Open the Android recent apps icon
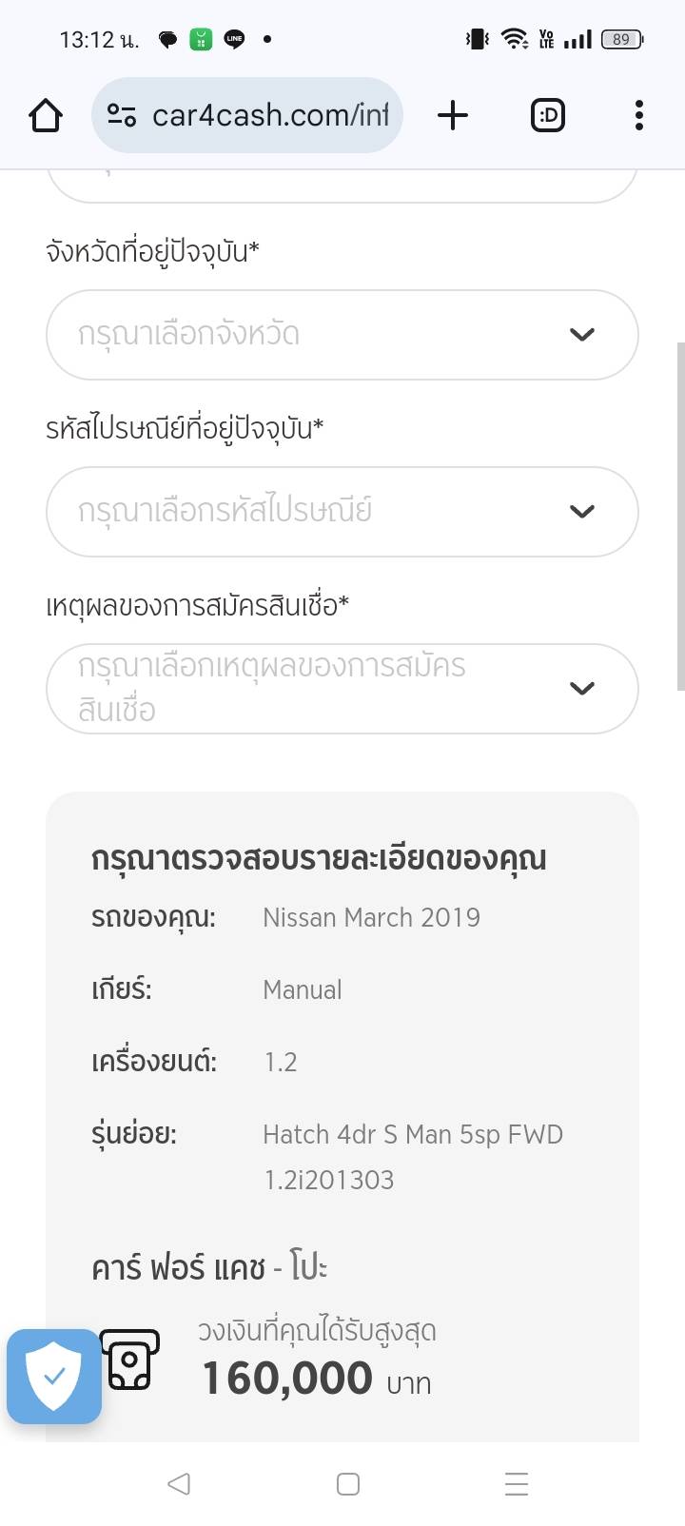This screenshot has width=685, height=1526. [516, 1484]
